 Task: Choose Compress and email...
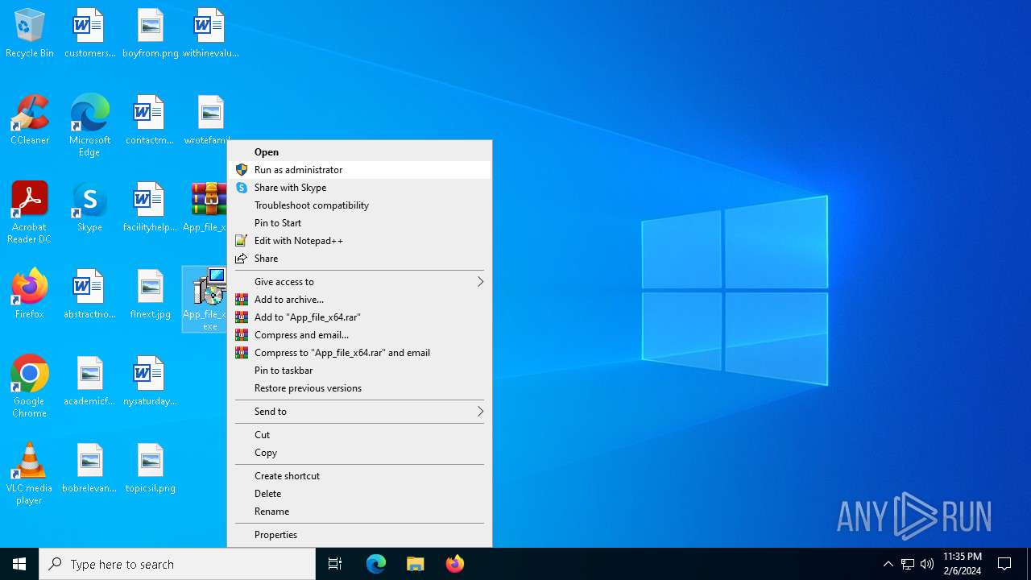coord(358,335)
